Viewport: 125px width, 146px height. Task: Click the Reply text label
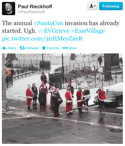tap(12, 48)
